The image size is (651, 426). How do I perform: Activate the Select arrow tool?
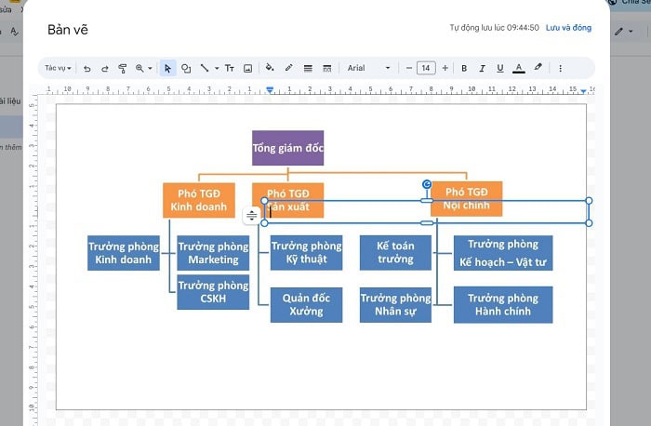click(x=167, y=68)
